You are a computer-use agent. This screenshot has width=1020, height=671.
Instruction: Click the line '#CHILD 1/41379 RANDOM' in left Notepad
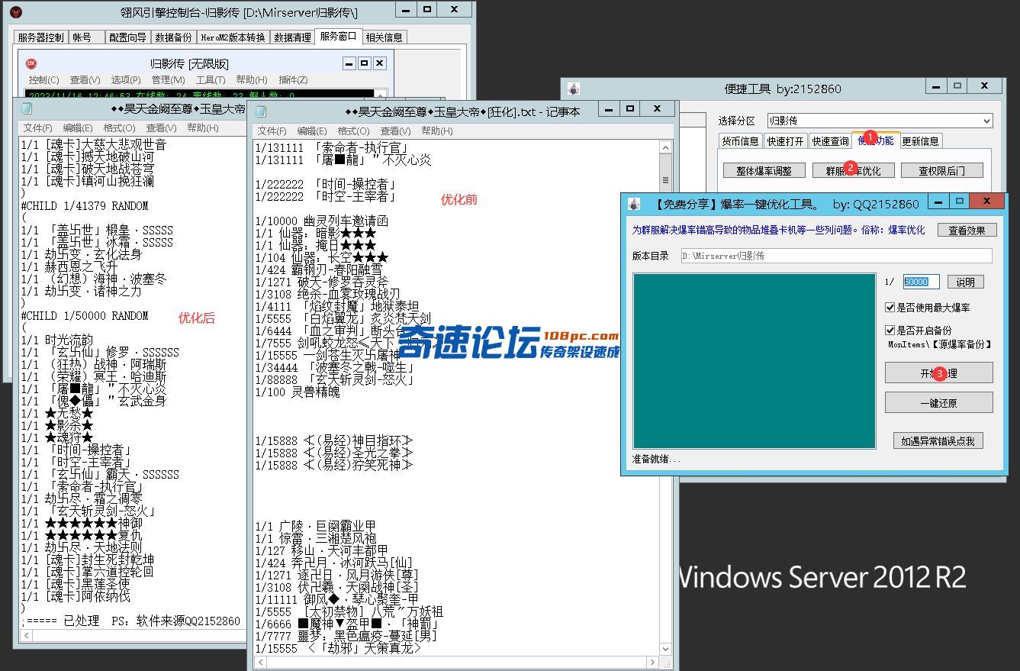point(85,206)
